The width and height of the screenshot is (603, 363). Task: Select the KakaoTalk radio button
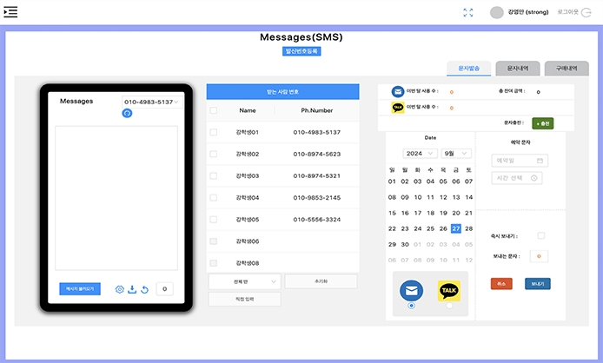coord(449,306)
